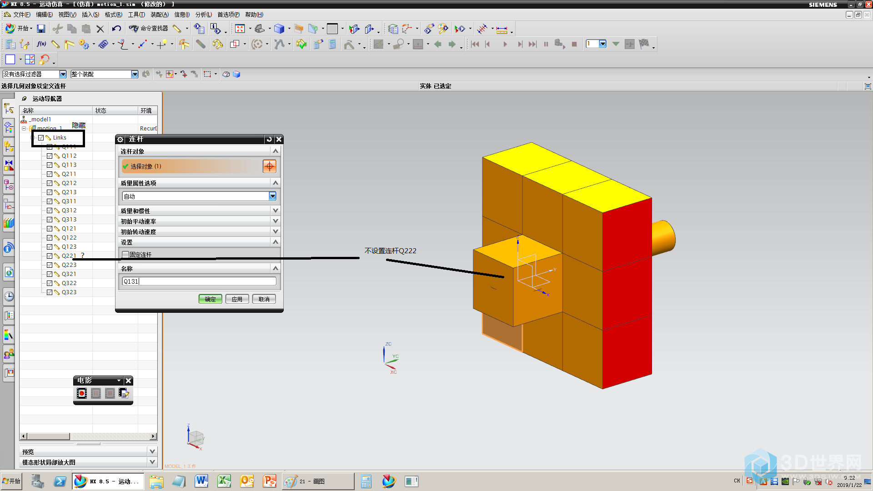Screen dimensions: 873x491
Task: Open Word from the taskbar
Action: tap(201, 481)
